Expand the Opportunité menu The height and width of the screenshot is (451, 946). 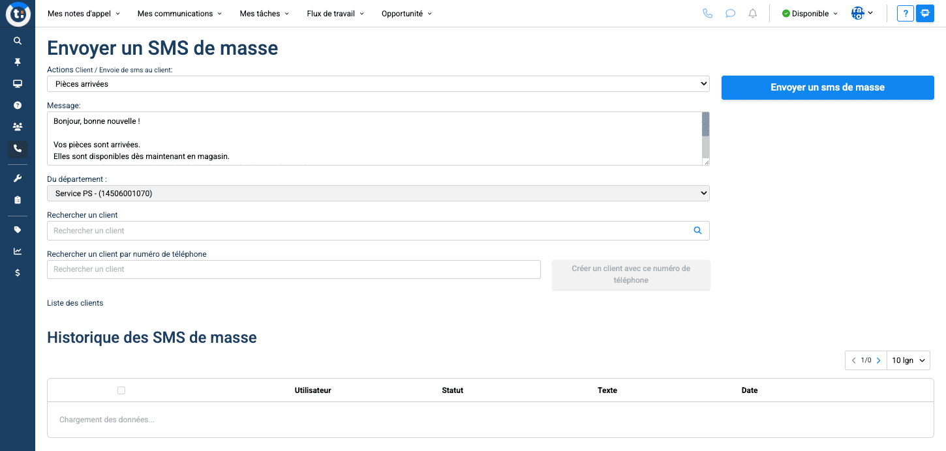pos(406,14)
